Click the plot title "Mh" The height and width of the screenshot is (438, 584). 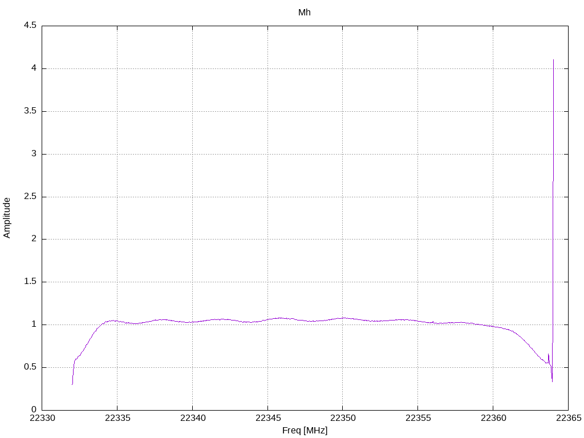(x=305, y=13)
